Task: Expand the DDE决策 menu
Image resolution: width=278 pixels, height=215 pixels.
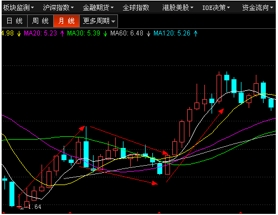Action: tap(216, 8)
